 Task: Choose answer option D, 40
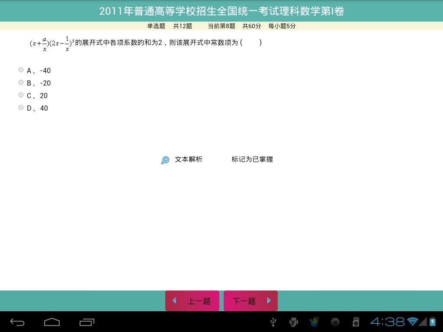[21, 108]
